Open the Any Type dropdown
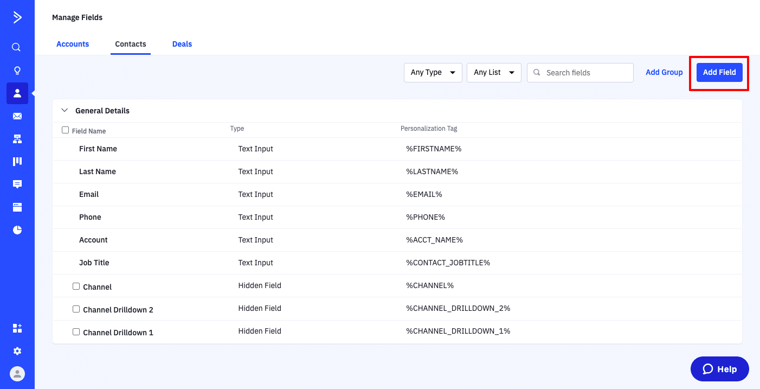 tap(433, 73)
